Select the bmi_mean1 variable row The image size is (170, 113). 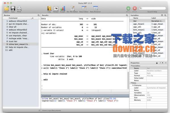148,30
